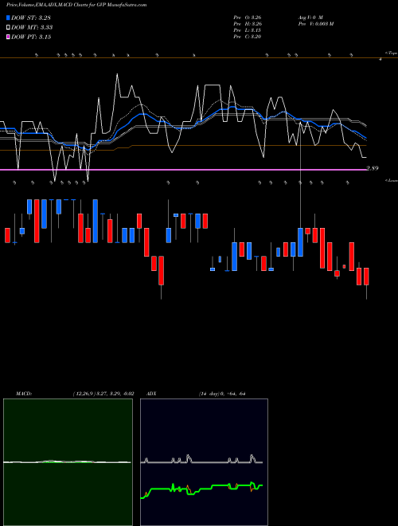Click the white DOW MT legend swatch
Screen dimensions: 398x526
(x=8, y=27)
